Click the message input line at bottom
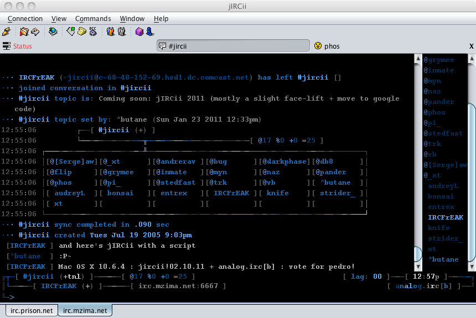476x318 pixels. coord(232,297)
